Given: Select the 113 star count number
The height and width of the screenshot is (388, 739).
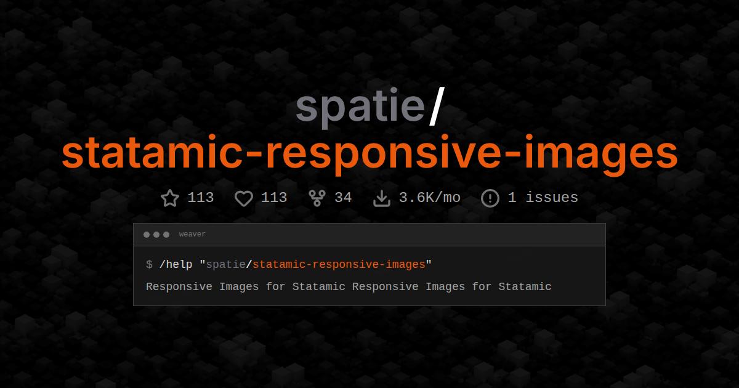Looking at the screenshot, I should [199, 198].
